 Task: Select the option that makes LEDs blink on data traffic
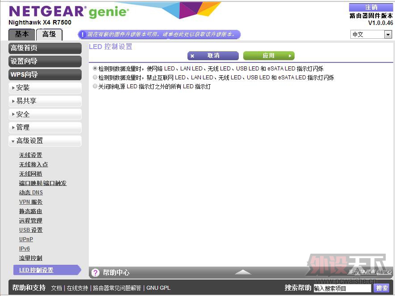tap(95, 68)
